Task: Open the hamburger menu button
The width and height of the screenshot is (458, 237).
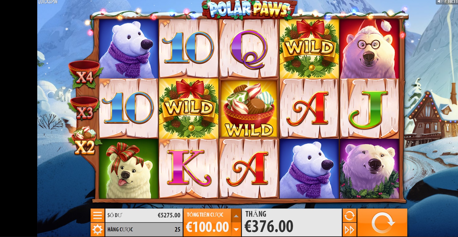Action: [x=98, y=215]
